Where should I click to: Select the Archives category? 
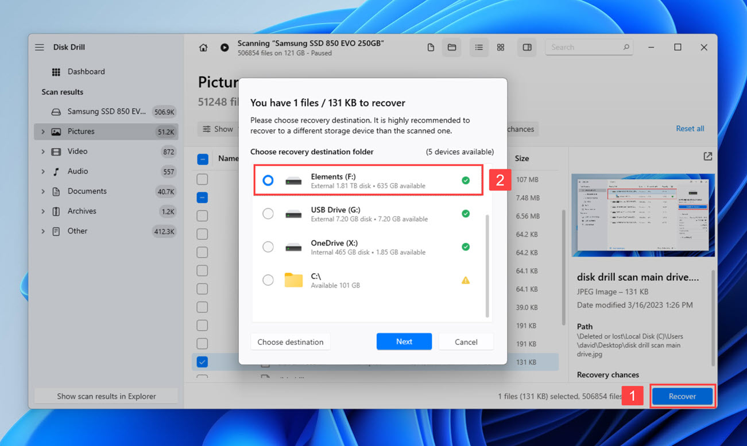tap(106, 211)
